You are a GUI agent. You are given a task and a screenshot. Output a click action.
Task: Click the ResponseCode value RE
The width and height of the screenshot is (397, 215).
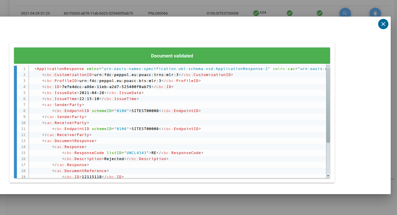[154, 153]
